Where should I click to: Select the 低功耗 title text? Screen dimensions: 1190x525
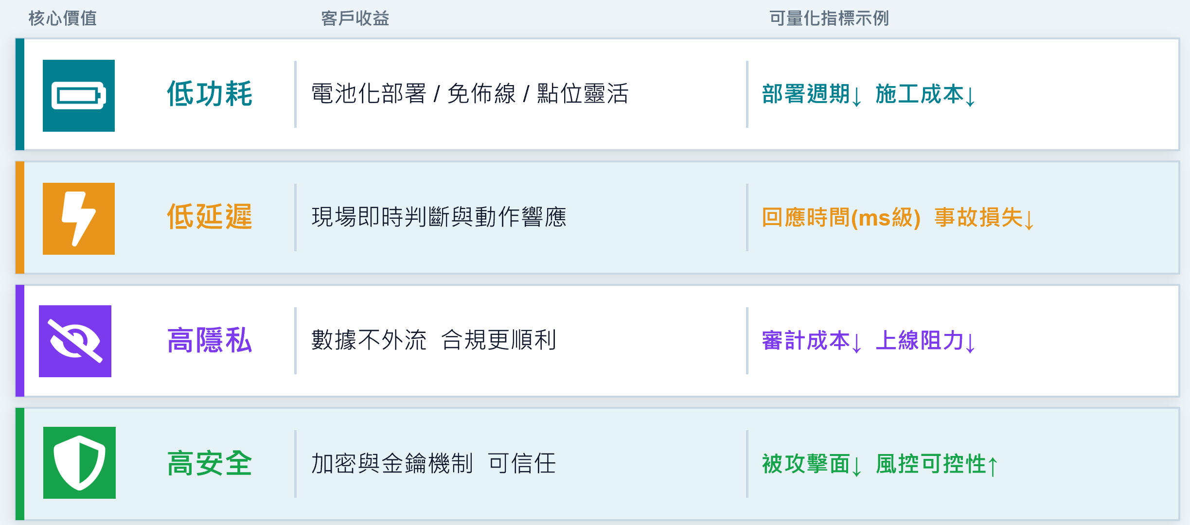(210, 94)
